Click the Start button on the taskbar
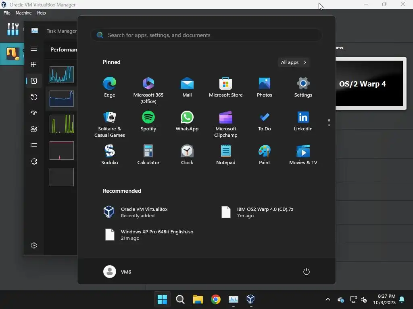Screen dimensions: 413x309 [162, 299]
